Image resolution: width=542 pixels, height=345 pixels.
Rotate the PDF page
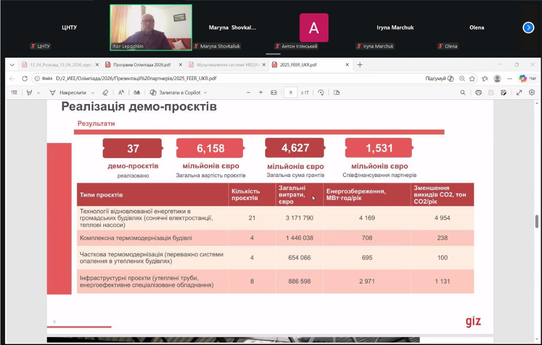(321, 92)
